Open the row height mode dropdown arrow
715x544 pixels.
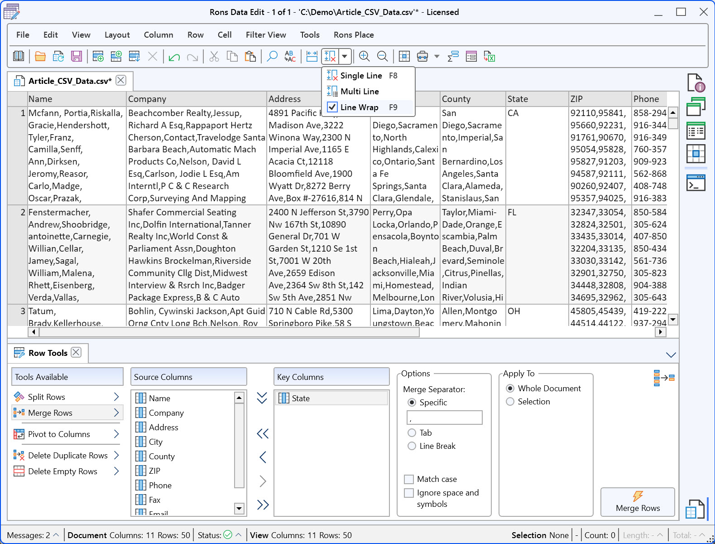(345, 56)
